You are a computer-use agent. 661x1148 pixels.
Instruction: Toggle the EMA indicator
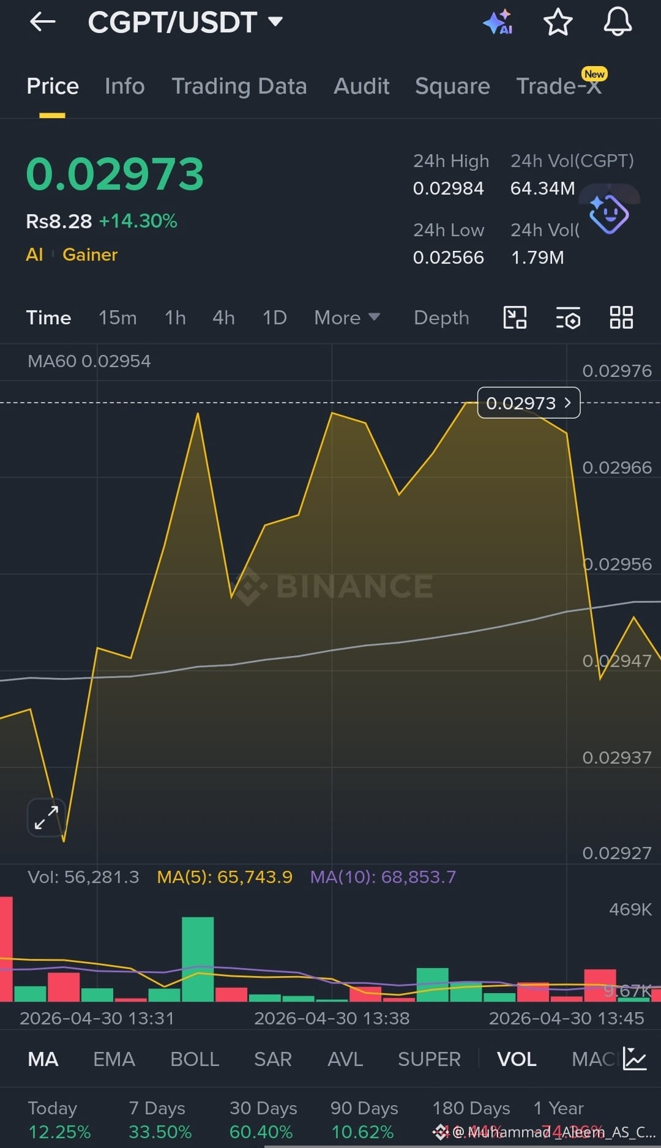114,1059
